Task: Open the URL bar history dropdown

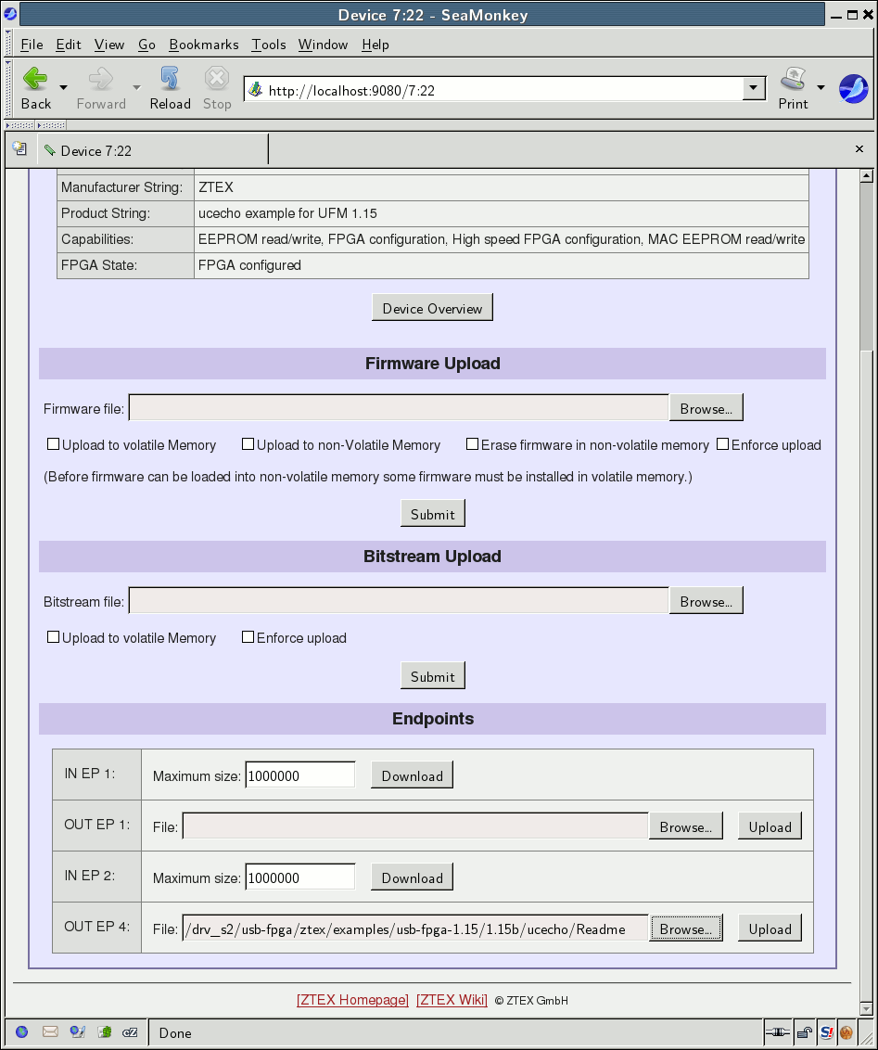Action: coord(754,89)
